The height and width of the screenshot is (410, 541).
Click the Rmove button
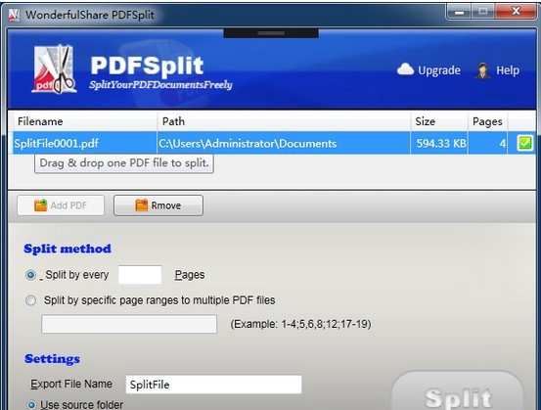[x=158, y=205]
